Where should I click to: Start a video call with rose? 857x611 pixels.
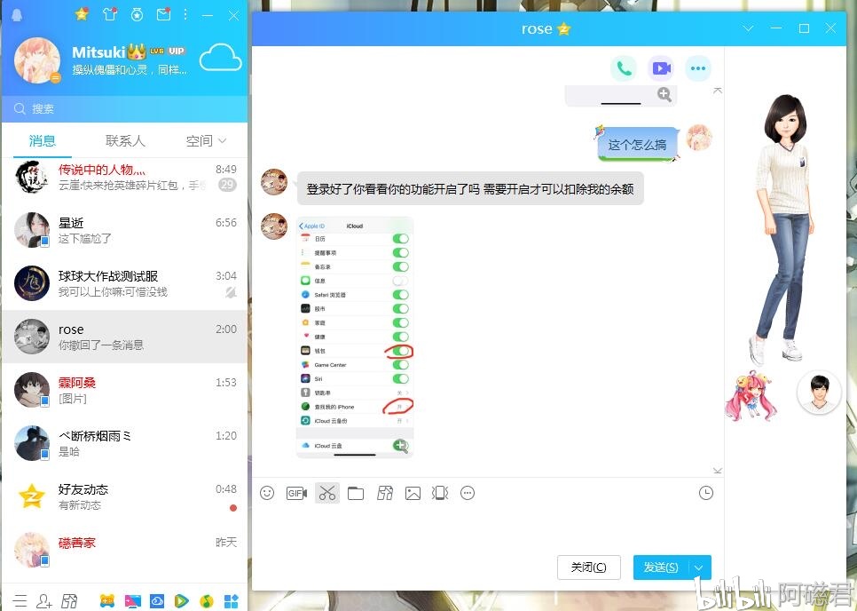[x=661, y=68]
